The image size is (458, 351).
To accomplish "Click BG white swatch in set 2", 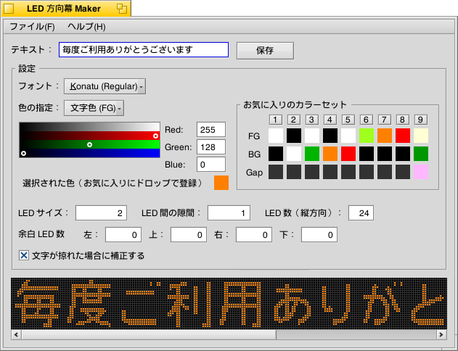I will pyautogui.click(x=294, y=154).
